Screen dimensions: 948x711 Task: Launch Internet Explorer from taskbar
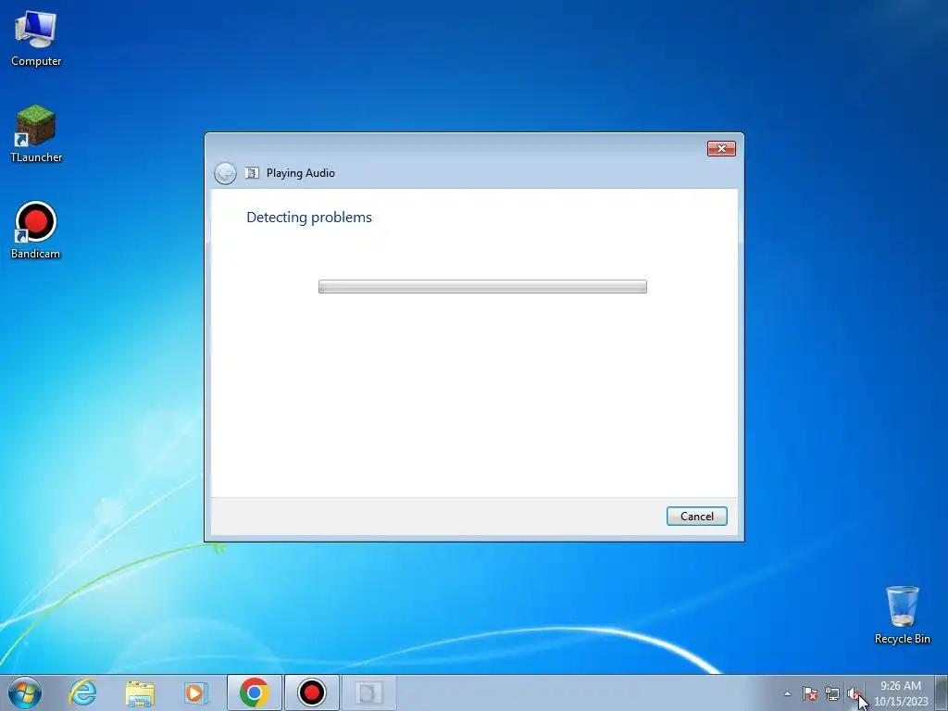[82, 692]
